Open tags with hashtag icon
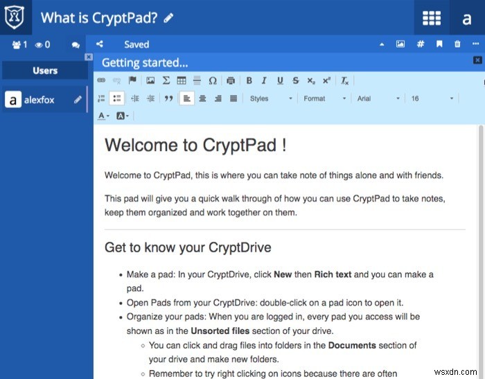Image resolution: width=485 pixels, height=379 pixels. [x=421, y=44]
